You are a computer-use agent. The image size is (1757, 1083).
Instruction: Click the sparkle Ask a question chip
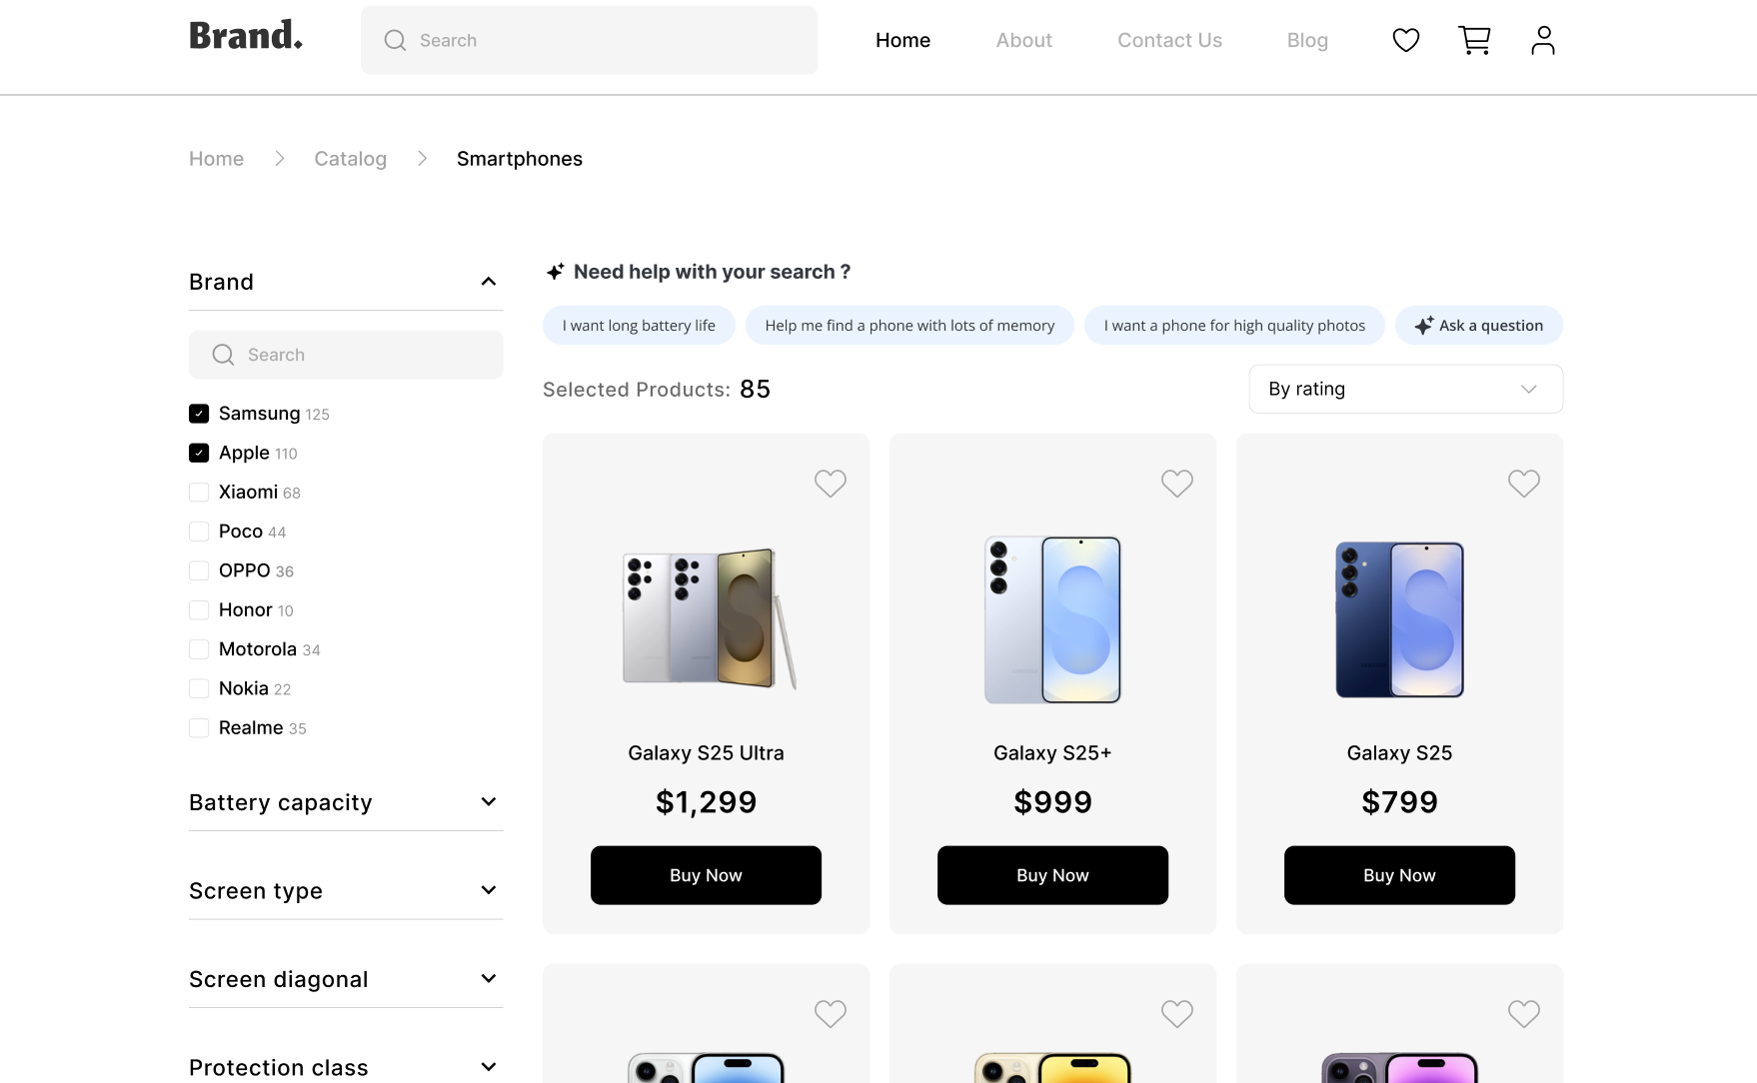(x=1478, y=326)
